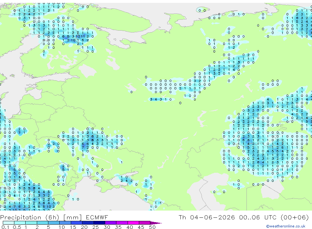Select the 20–25 mm dark navy legend swatch
Viewport: 312px width, 229px height.
click(88, 223)
